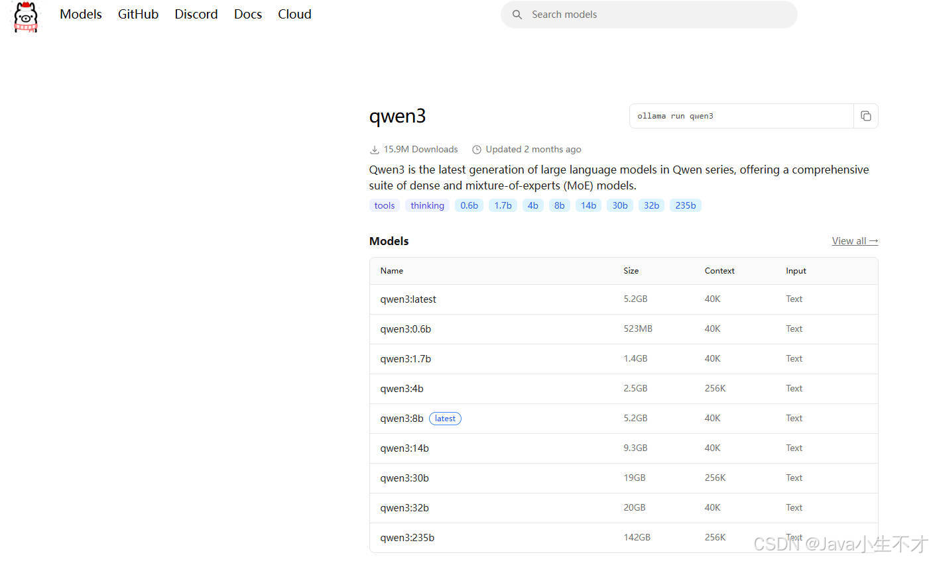Viewport: 931px width, 561px height.
Task: Open the qwen3:32b model
Action: [x=404, y=508]
